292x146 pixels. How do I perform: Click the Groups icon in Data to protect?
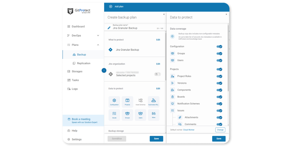coord(172,53)
